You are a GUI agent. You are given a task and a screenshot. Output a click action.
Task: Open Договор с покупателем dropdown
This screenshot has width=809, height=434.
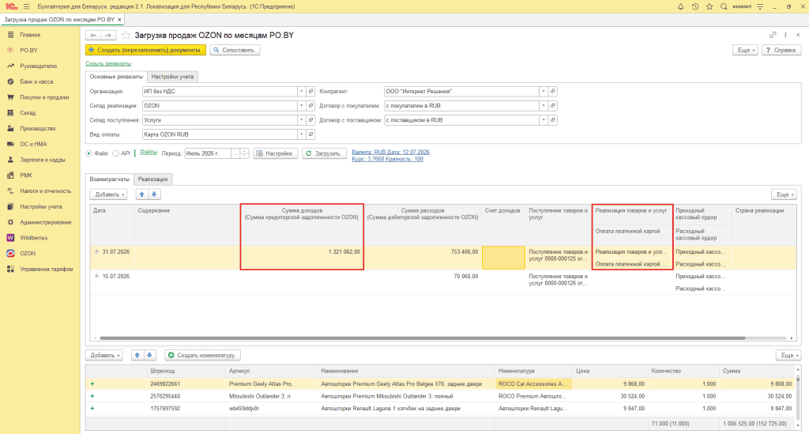pos(544,106)
